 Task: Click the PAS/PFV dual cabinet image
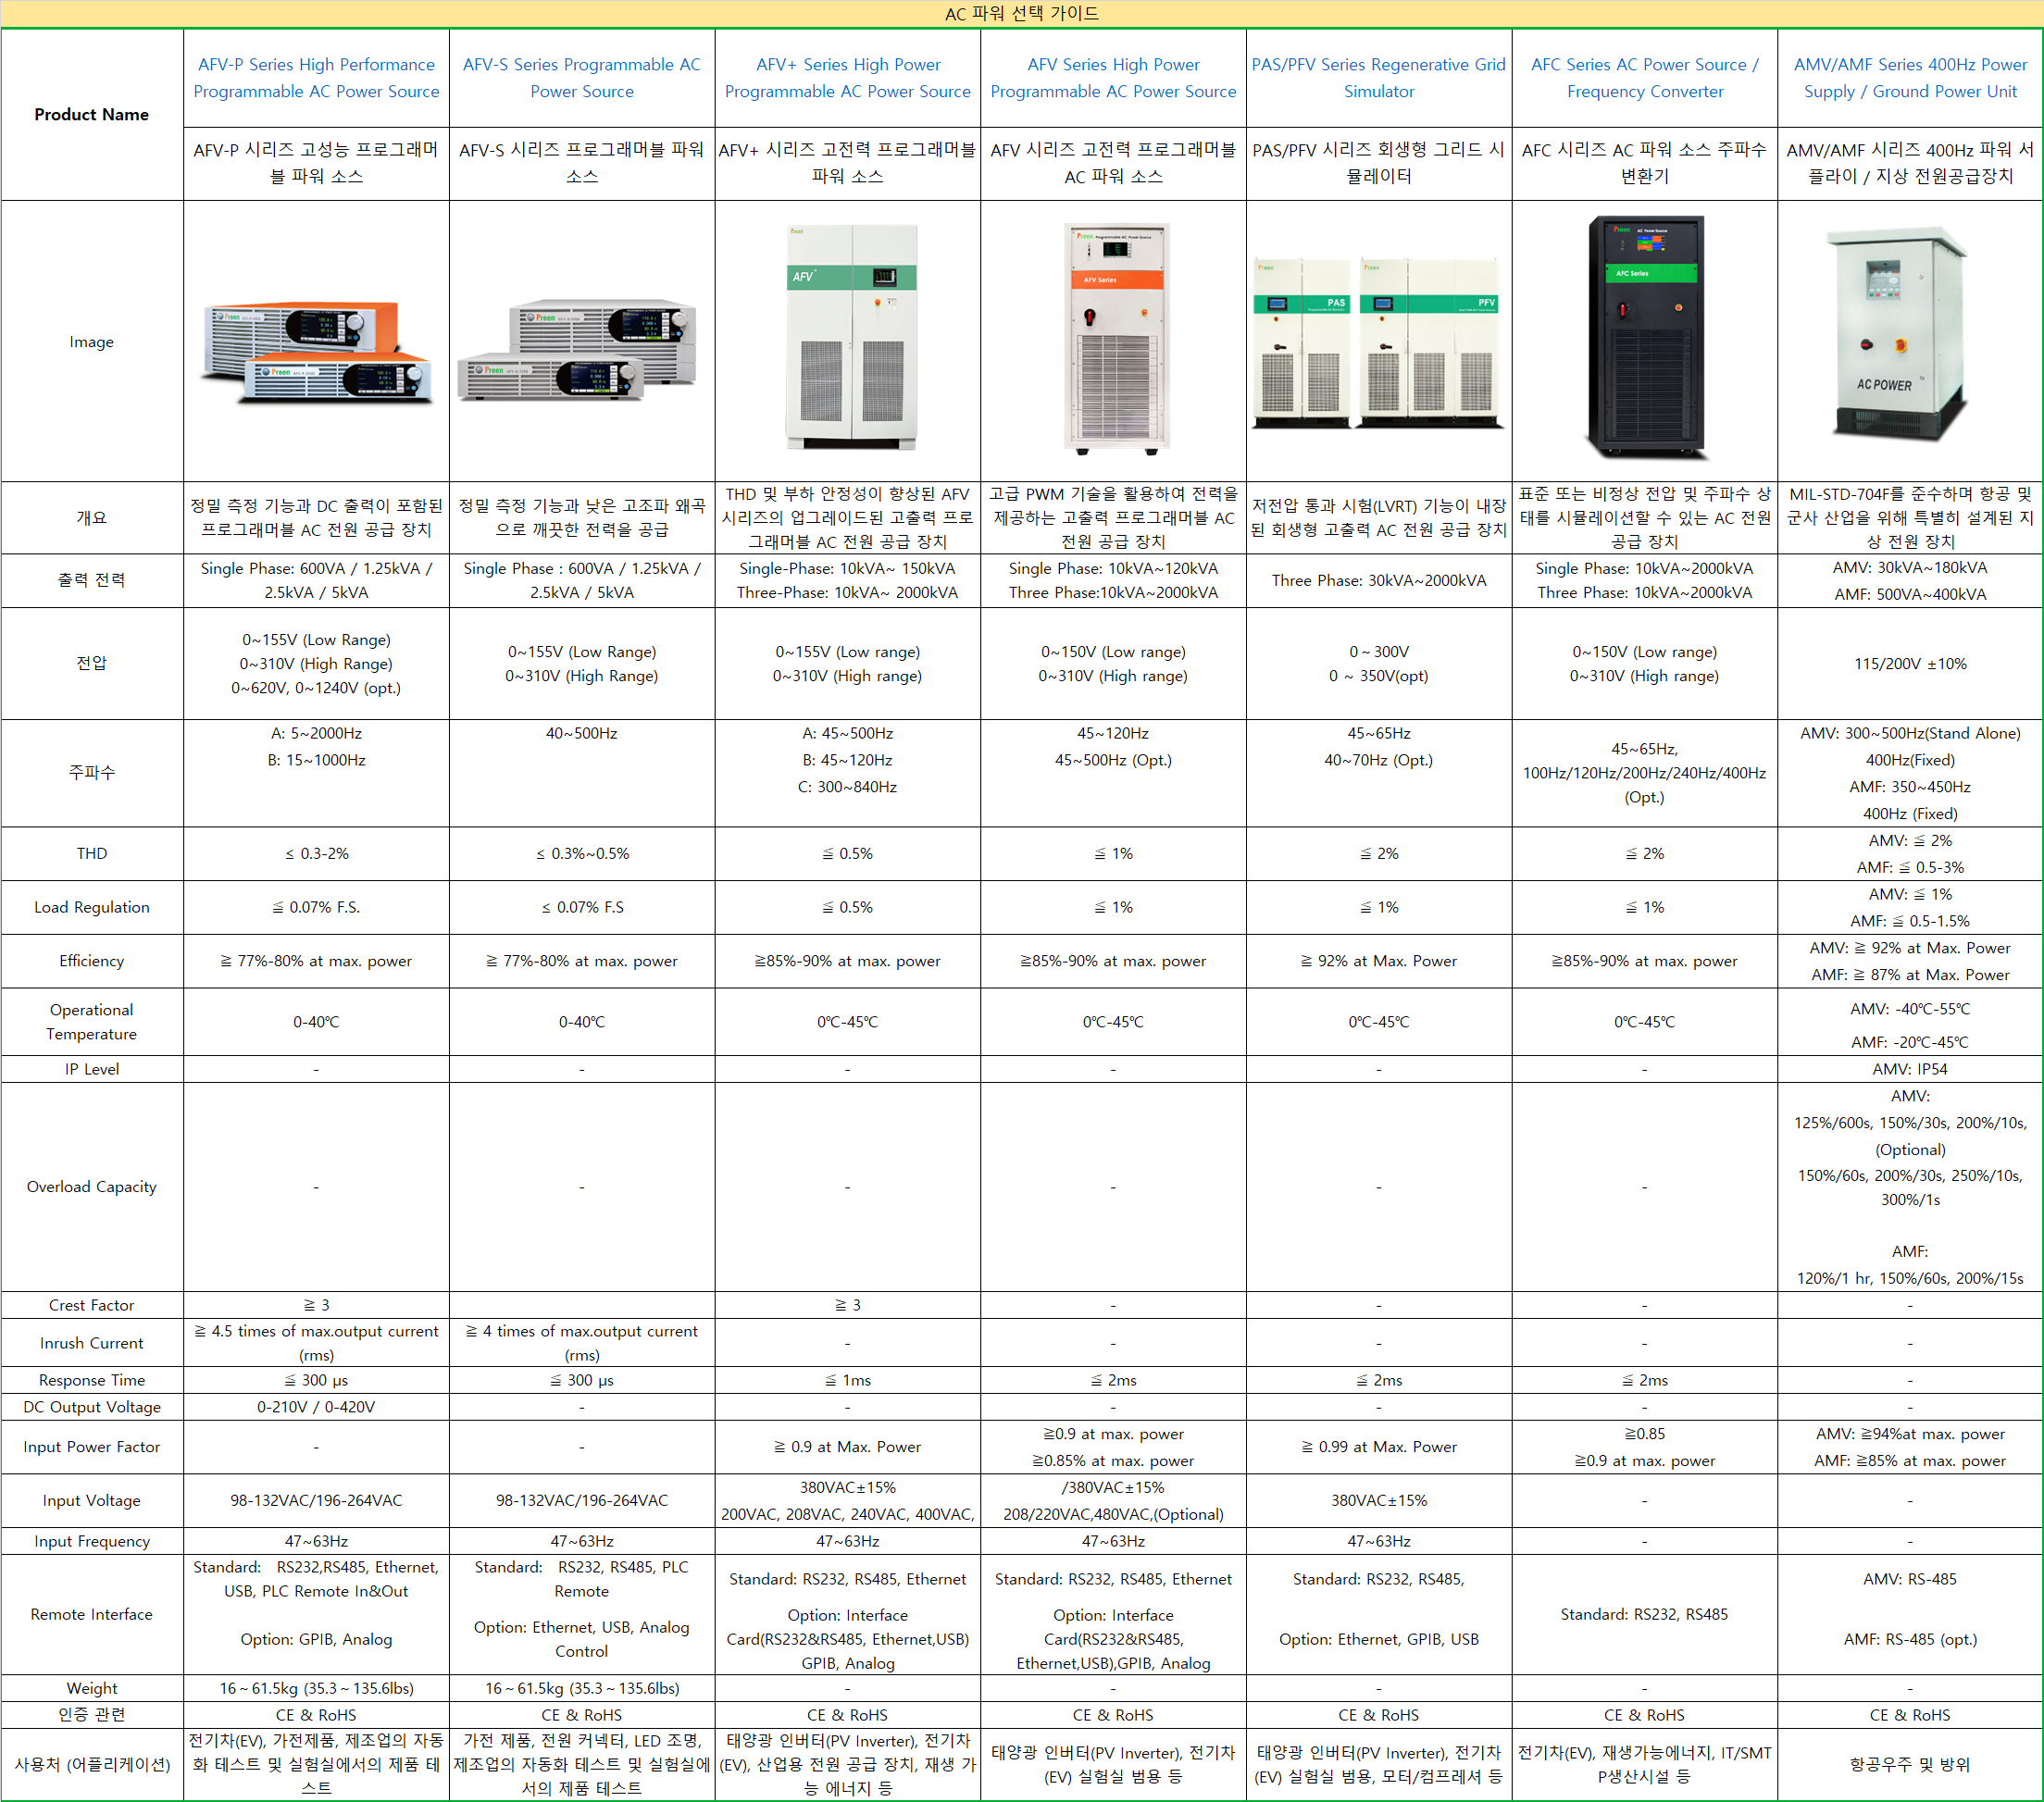1378,342
